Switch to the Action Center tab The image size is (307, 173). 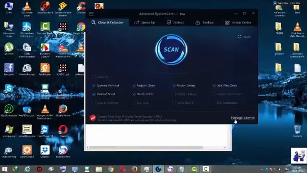click(238, 23)
